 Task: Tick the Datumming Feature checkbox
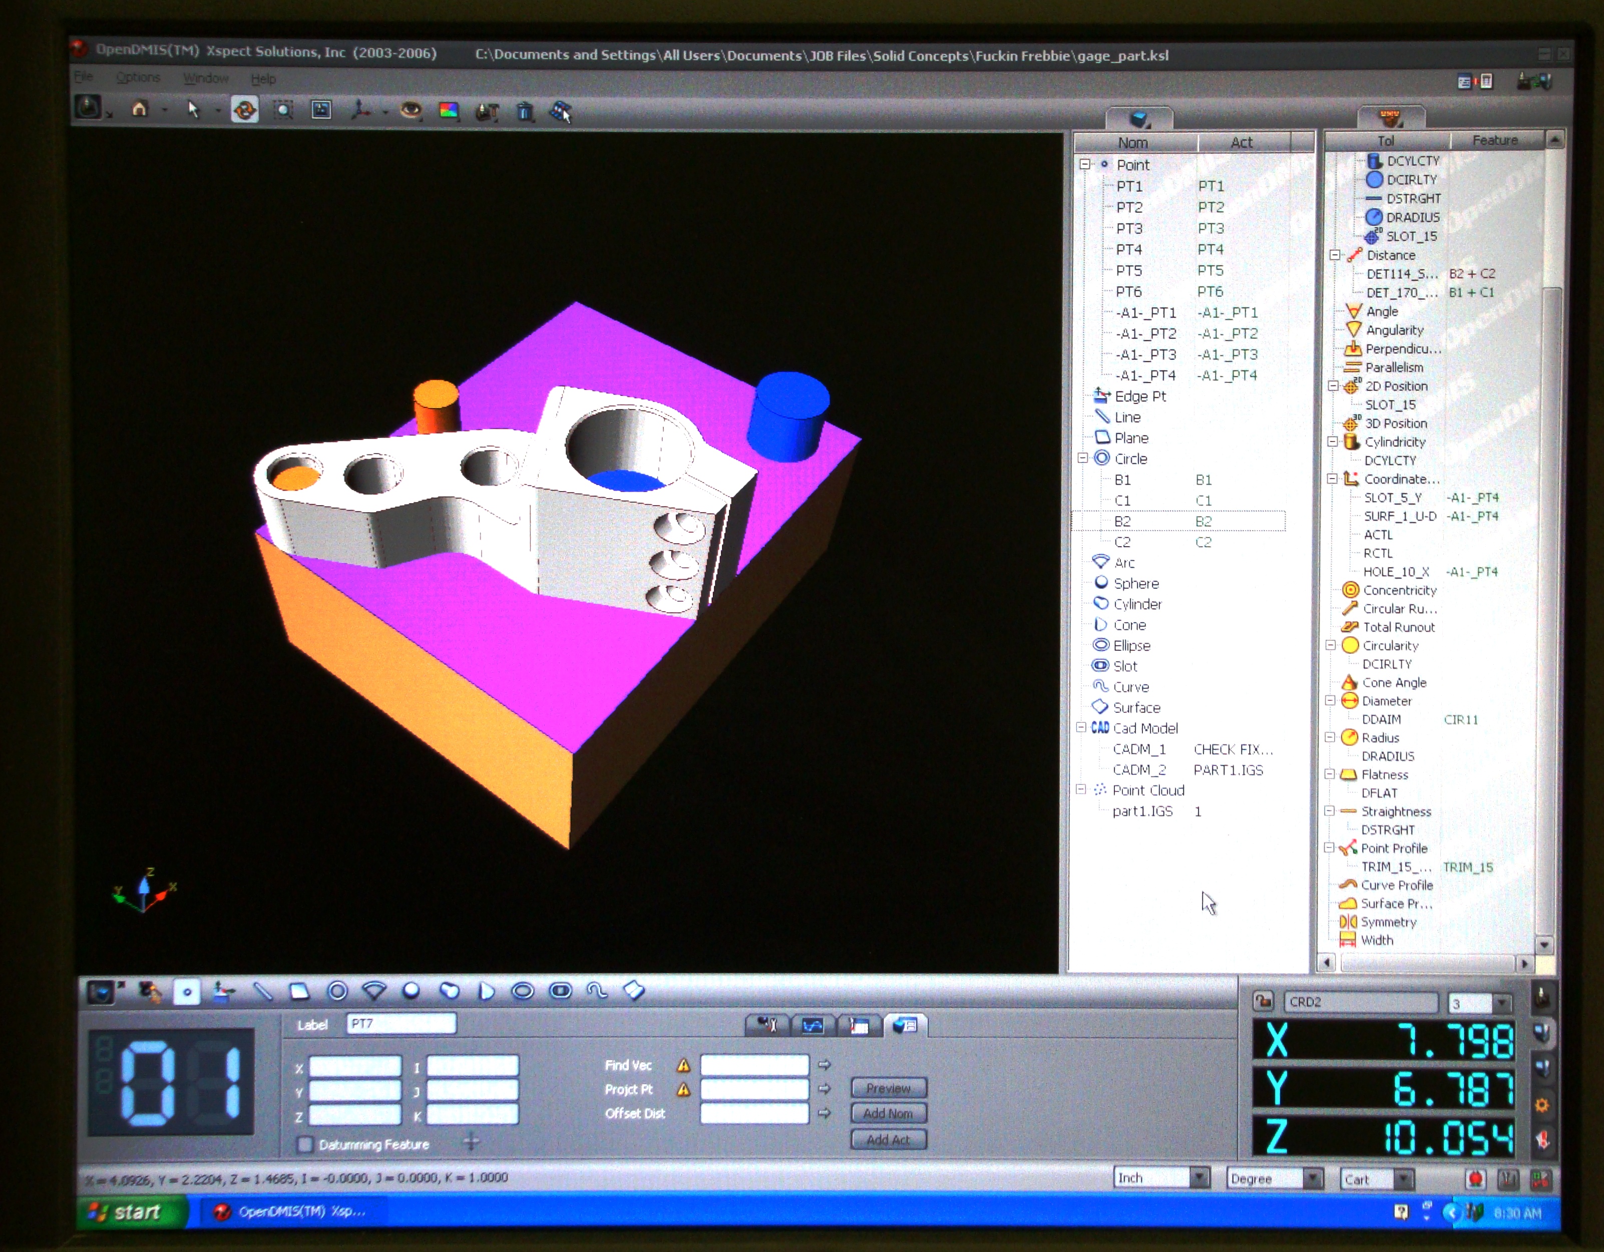click(305, 1144)
